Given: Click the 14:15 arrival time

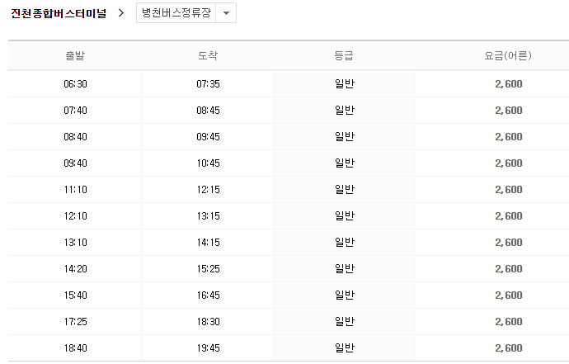Looking at the screenshot, I should click(x=208, y=242).
